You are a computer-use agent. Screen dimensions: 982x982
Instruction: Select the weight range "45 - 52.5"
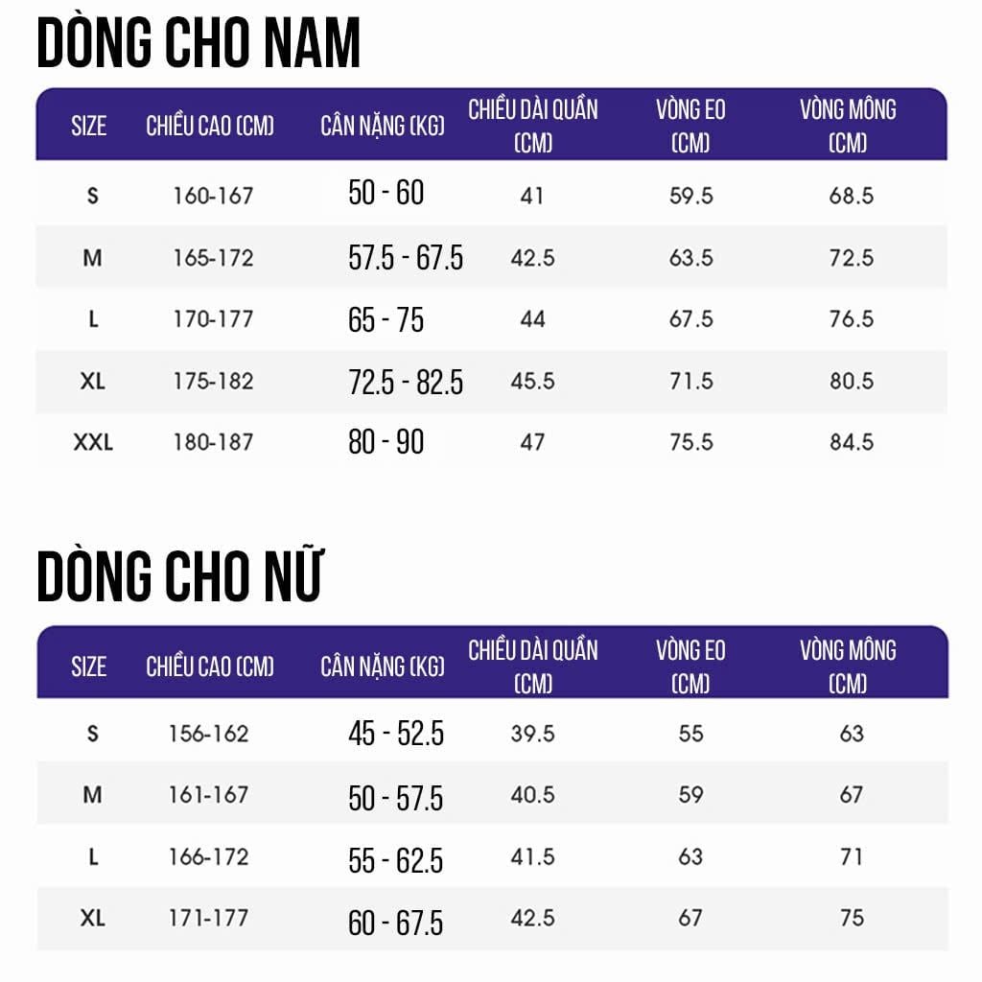[x=396, y=735]
